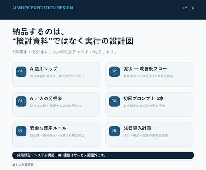This screenshot has height=170, width=206.
Task: Click the description まず試すための入力例を用意
Action: pyautogui.click(x=144, y=106)
